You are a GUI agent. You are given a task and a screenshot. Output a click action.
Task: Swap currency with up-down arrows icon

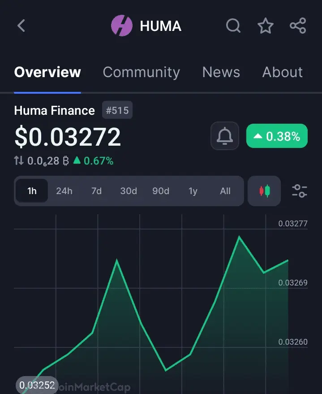(19, 160)
